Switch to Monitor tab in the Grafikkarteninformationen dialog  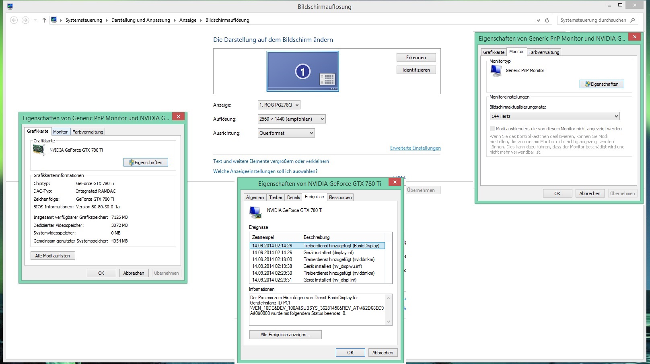pos(60,132)
